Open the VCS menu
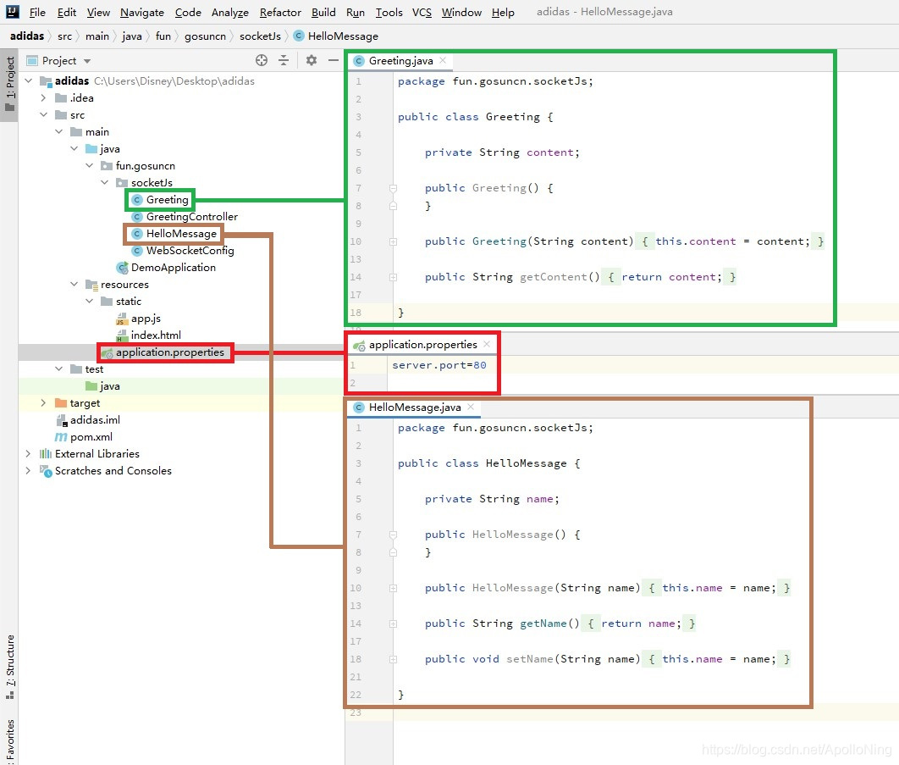 coord(422,12)
